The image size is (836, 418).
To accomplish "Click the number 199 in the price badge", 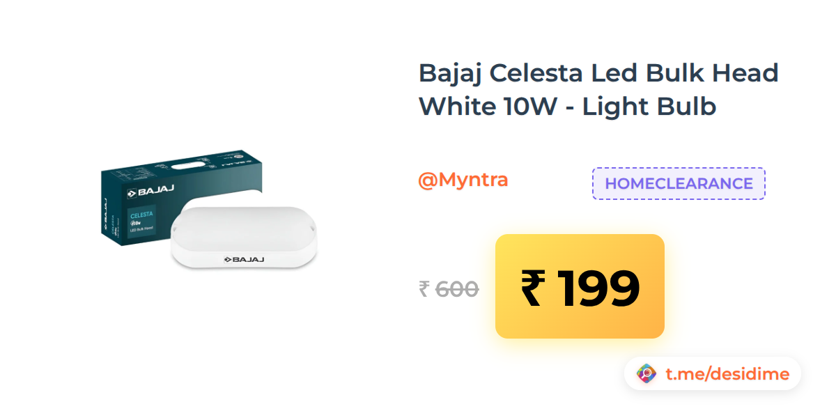I will point(597,287).
